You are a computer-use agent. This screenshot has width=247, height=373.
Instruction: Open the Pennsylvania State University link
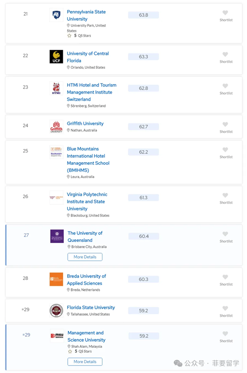point(86,15)
